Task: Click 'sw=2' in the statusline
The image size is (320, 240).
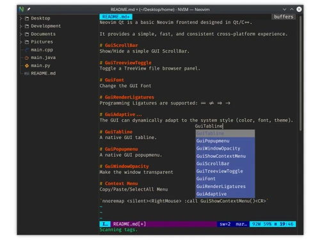Action: (225, 224)
